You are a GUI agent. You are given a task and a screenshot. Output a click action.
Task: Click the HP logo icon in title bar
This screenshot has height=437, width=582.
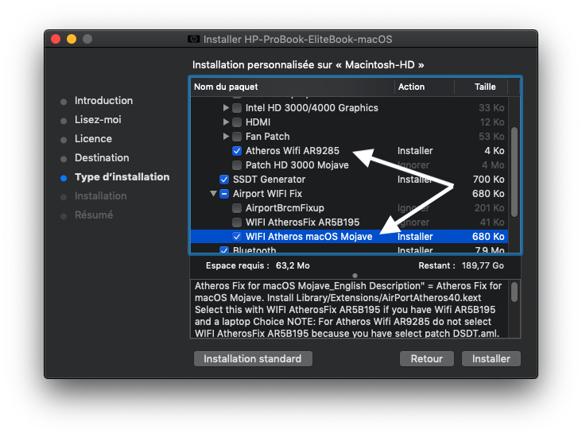(x=193, y=39)
